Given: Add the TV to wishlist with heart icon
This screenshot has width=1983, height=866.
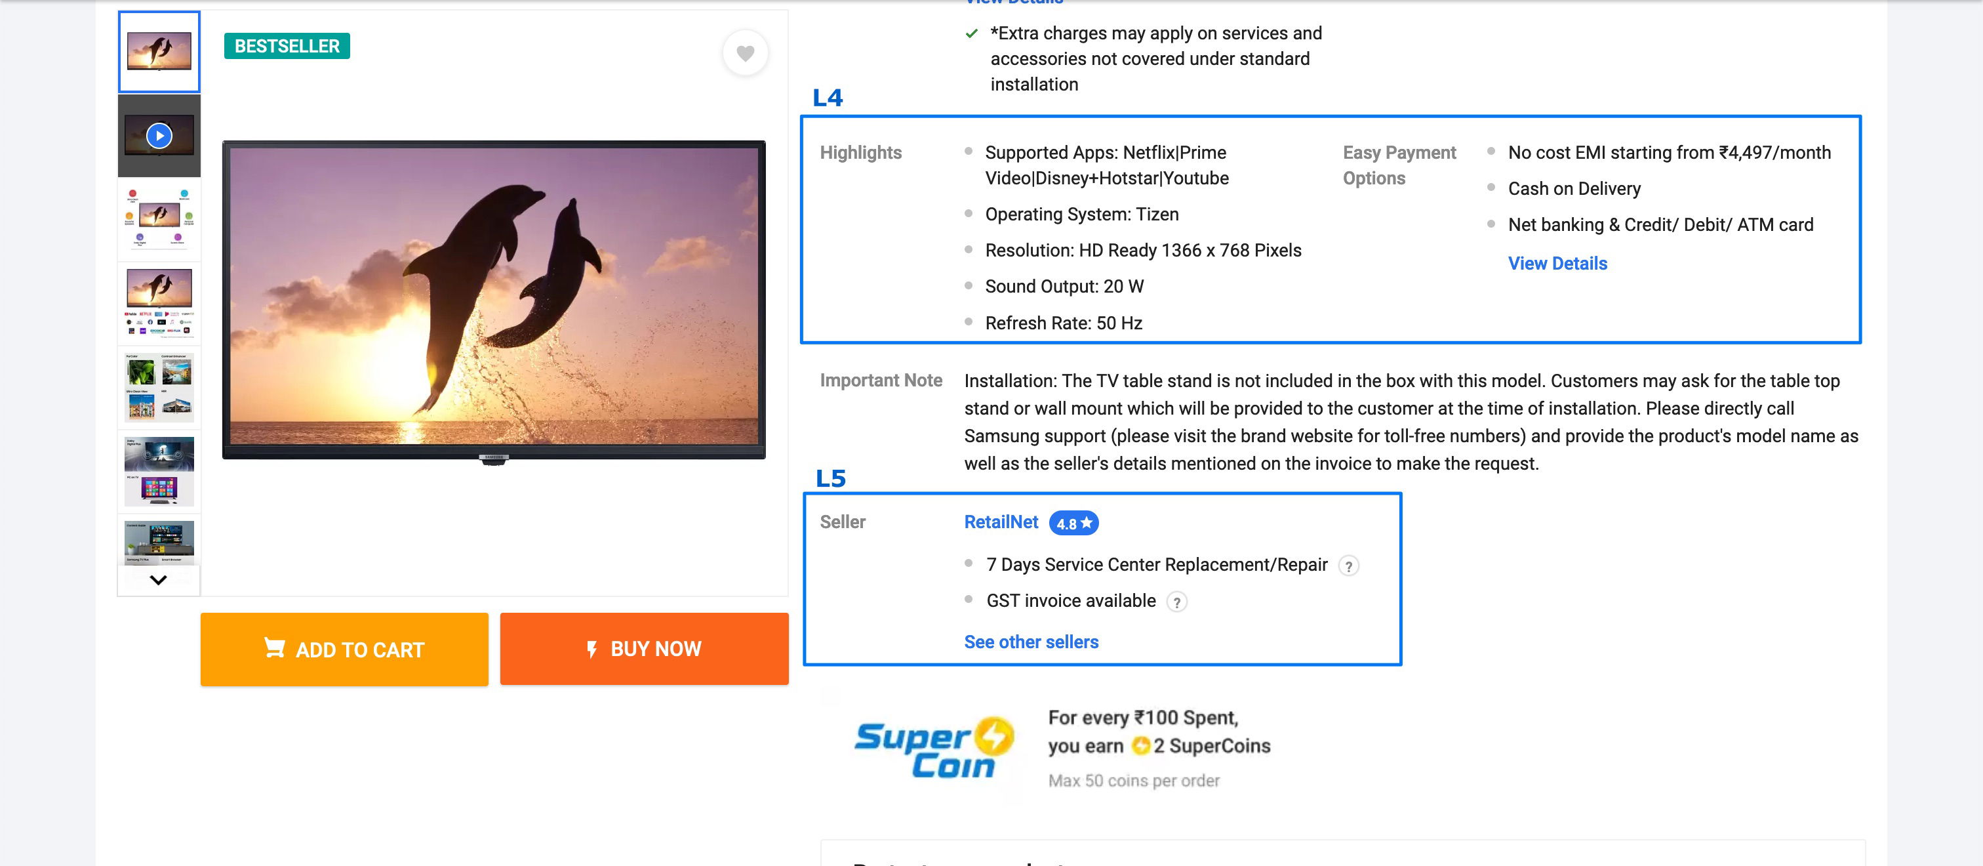Looking at the screenshot, I should pyautogui.click(x=744, y=53).
